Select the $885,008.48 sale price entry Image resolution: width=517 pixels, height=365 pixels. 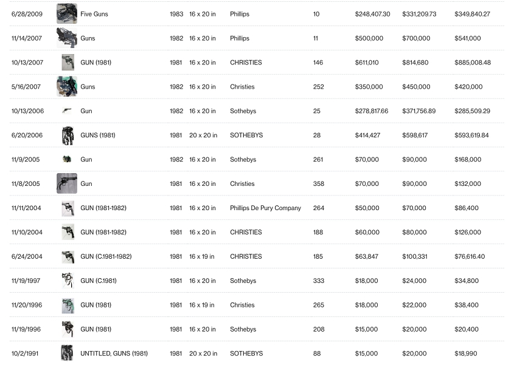point(473,63)
